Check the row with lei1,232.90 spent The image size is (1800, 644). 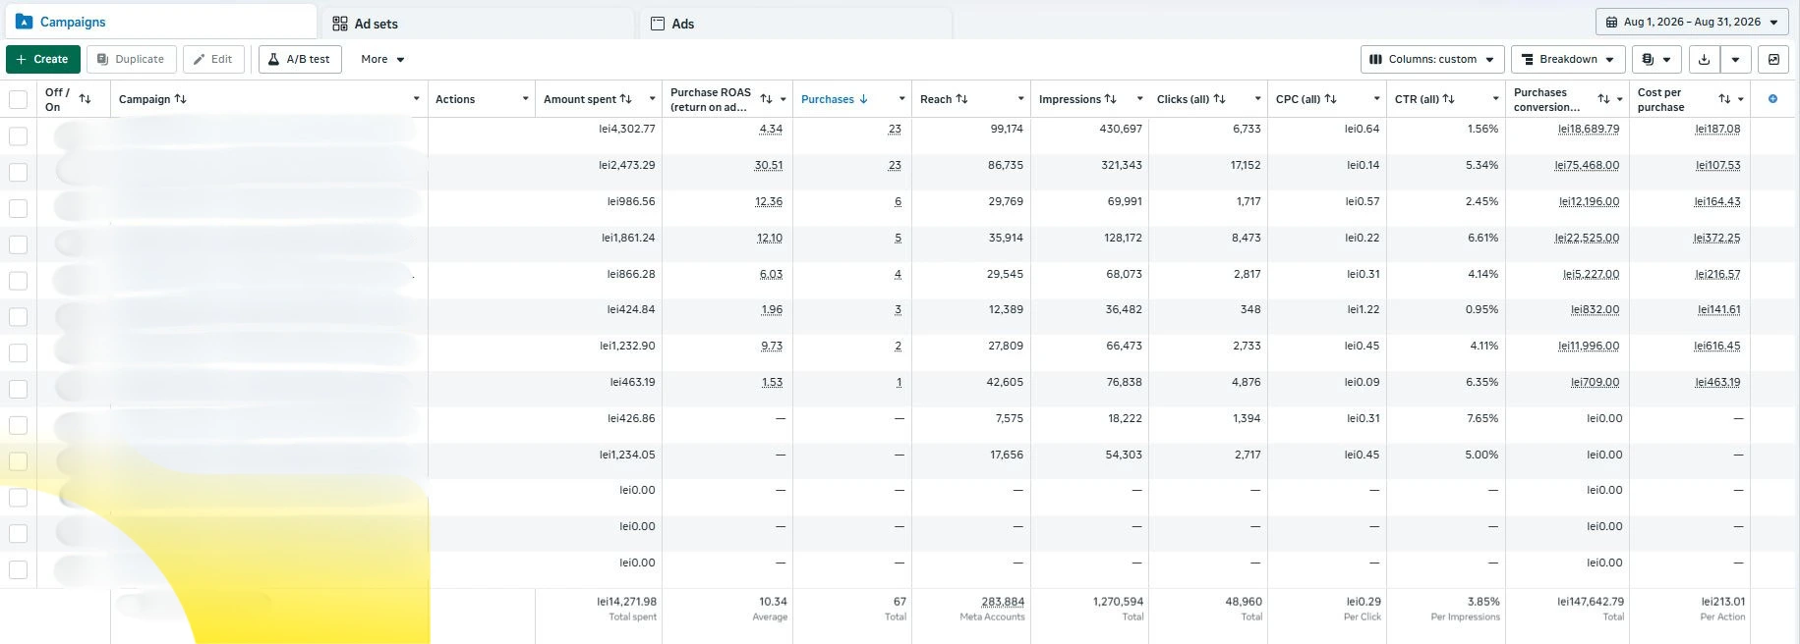pyautogui.click(x=18, y=352)
